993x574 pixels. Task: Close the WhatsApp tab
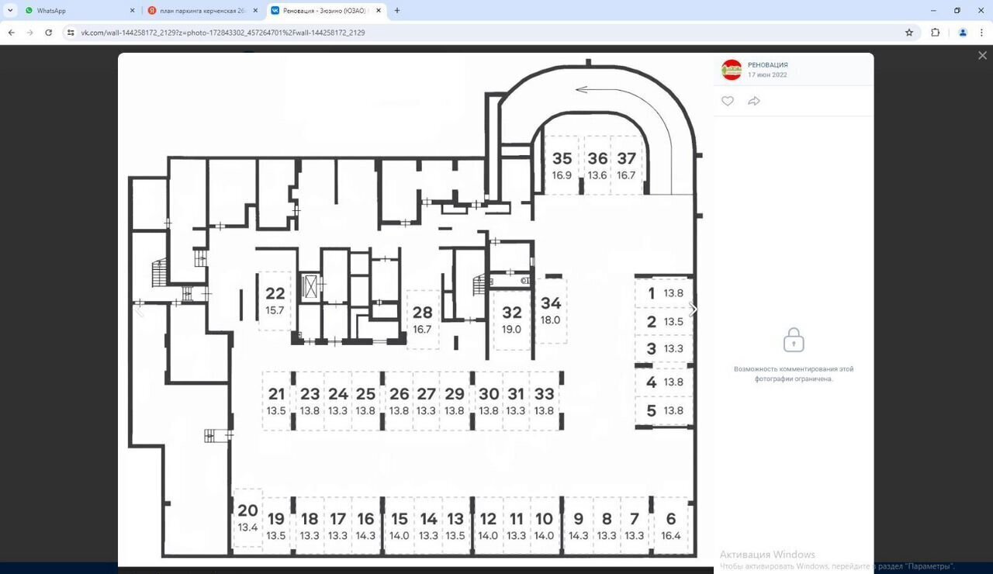[132, 11]
